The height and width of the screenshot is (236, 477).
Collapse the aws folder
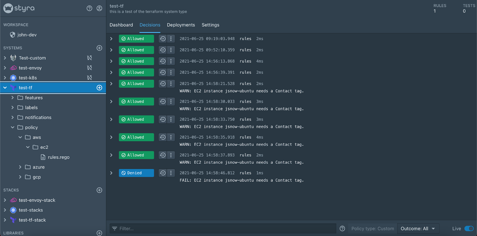pos(20,137)
